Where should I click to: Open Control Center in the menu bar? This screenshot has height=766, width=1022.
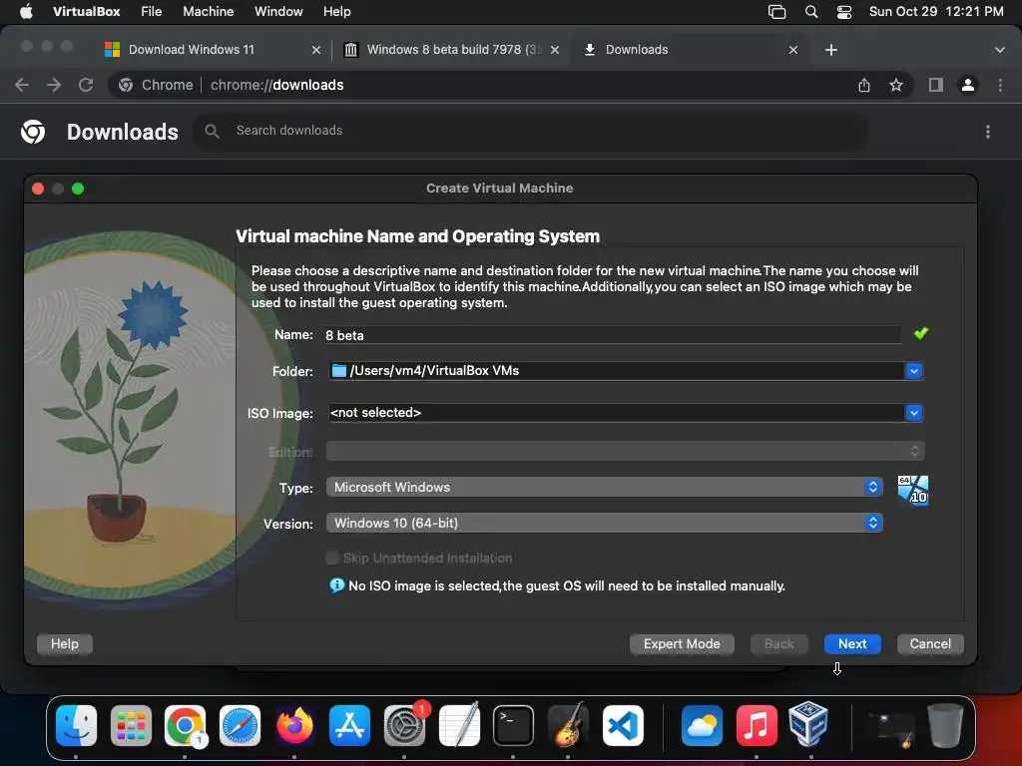[x=844, y=12]
